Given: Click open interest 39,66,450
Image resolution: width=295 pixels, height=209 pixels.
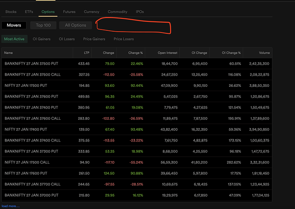Looking at the screenshot, I should pyautogui.click(x=169, y=173).
